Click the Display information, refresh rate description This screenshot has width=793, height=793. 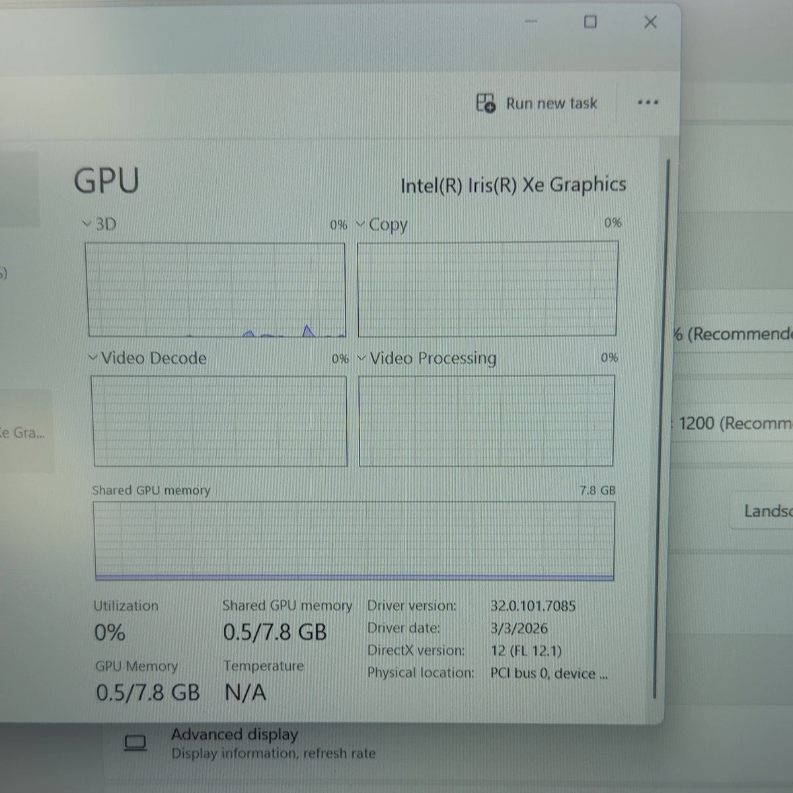(x=274, y=753)
